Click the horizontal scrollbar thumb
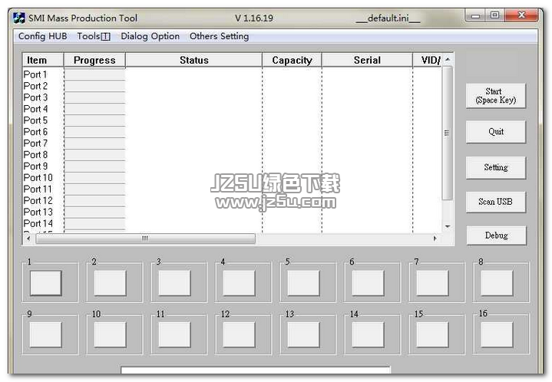 point(145,239)
